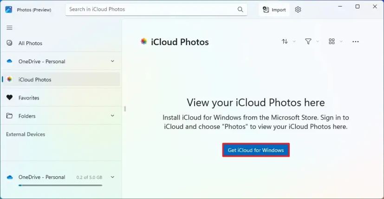Click the filter funnel icon

(x=308, y=41)
